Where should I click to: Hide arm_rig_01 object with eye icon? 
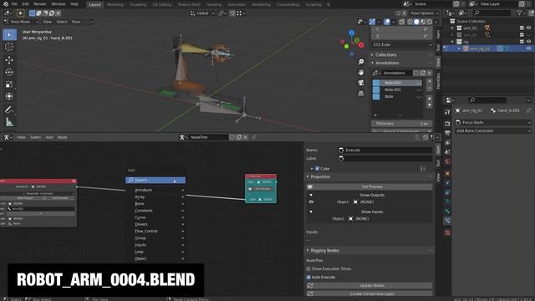tap(529, 48)
